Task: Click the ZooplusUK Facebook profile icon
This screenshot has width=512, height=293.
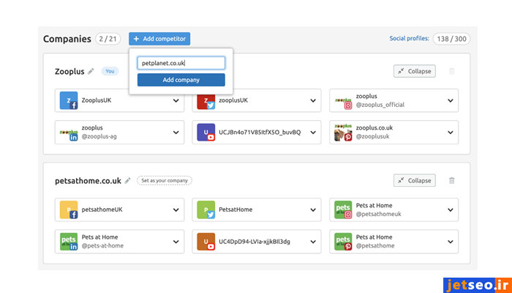Action: (x=69, y=100)
